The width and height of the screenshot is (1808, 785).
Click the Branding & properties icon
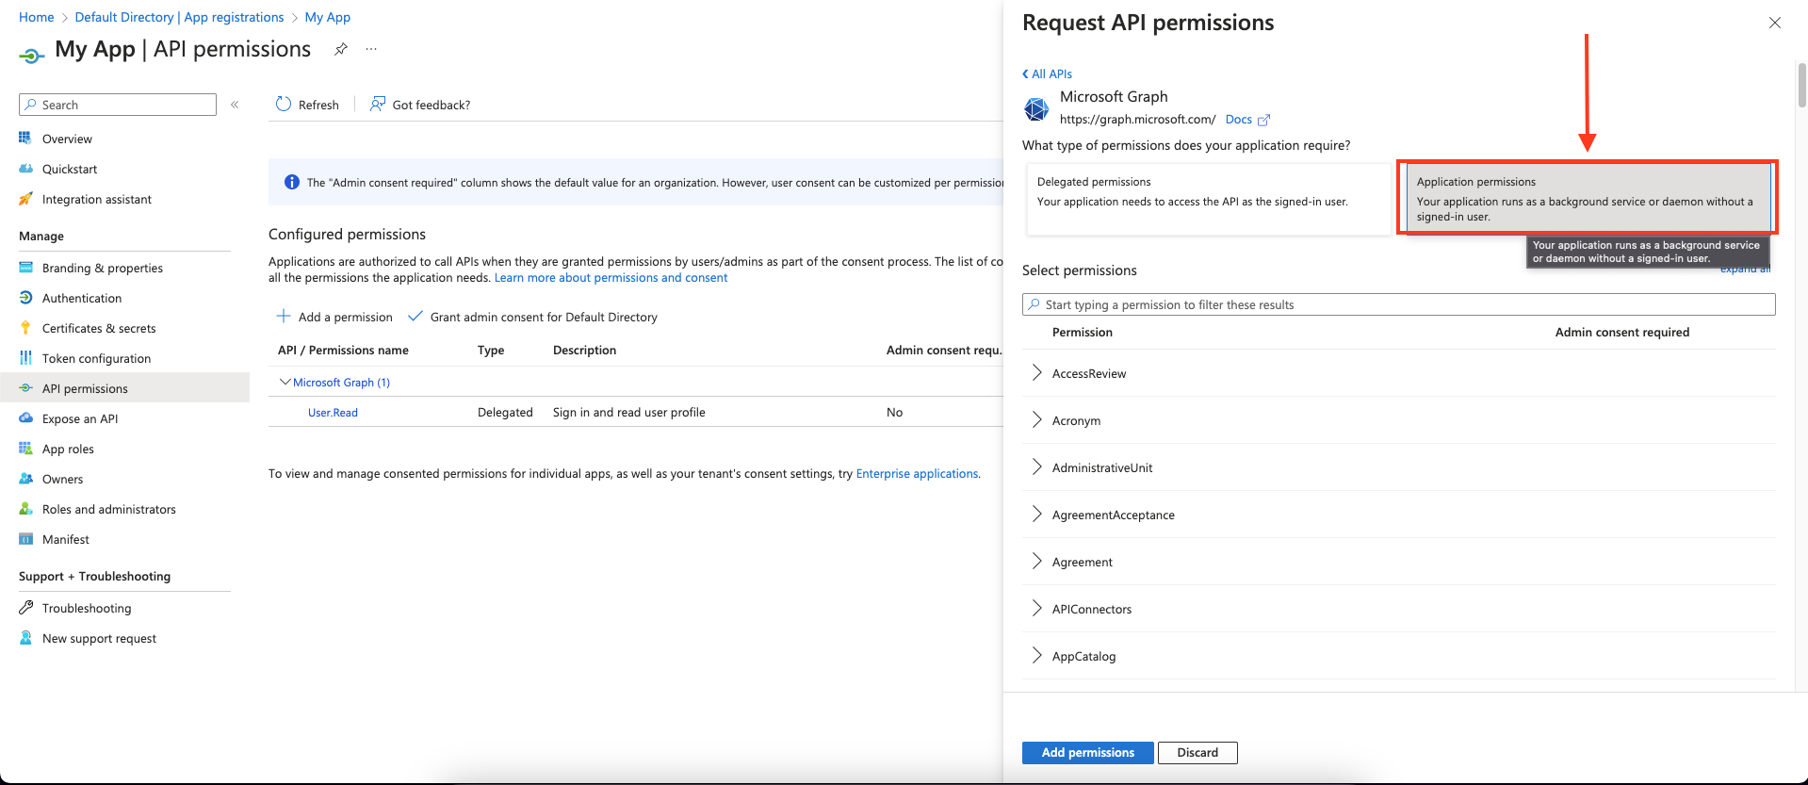point(25,268)
